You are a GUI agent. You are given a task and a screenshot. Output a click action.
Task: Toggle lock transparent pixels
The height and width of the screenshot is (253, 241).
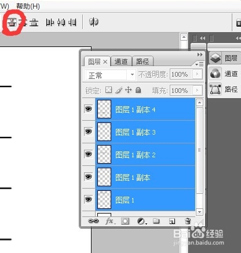pos(108,90)
